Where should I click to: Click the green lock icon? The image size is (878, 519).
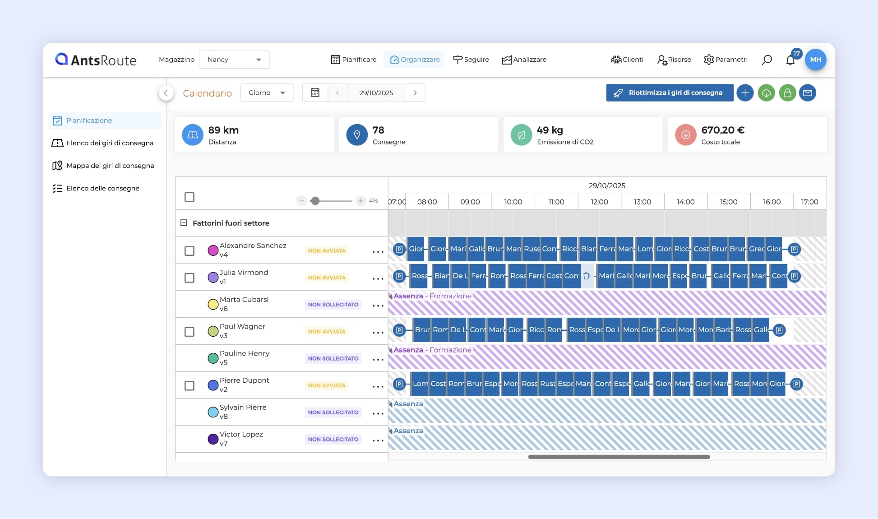[x=787, y=93]
